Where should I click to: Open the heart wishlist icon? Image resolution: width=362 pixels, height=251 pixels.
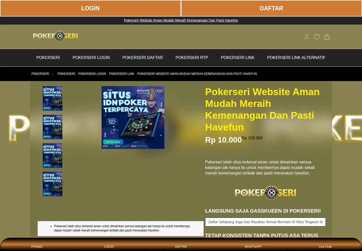(x=317, y=37)
